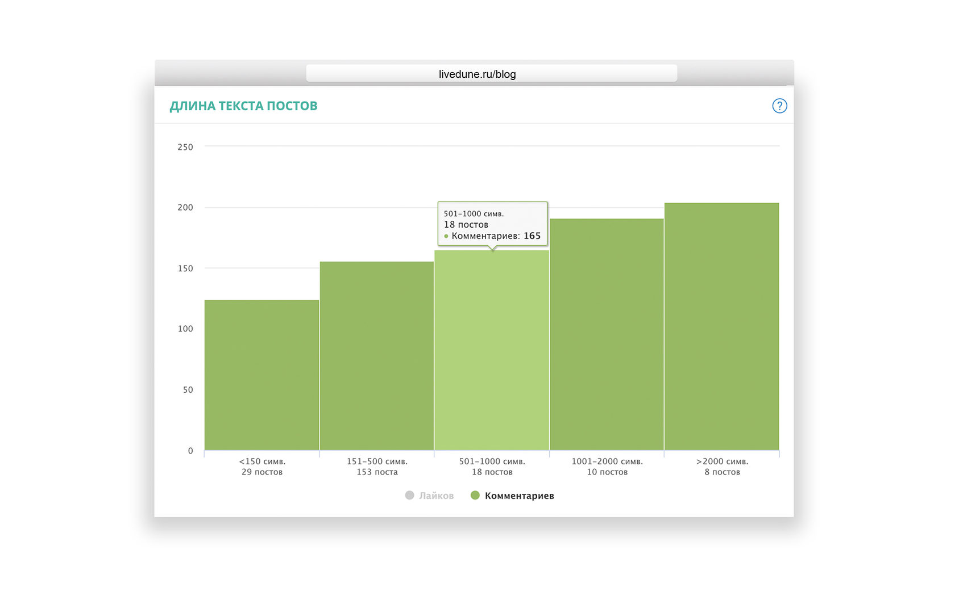This screenshot has height=596, width=955.
Task: Click the grey Лайков legend dot
Action: click(409, 495)
